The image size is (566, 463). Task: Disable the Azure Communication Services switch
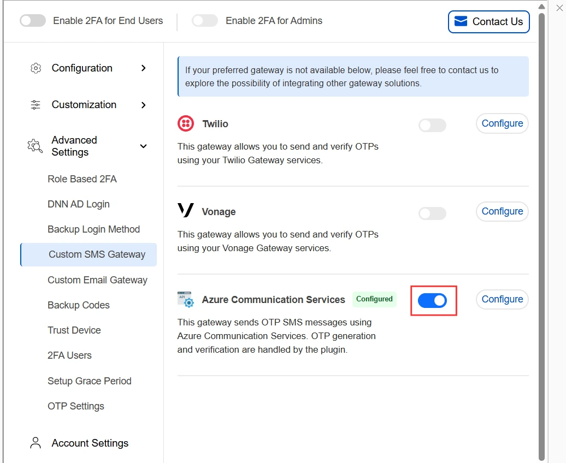point(433,301)
